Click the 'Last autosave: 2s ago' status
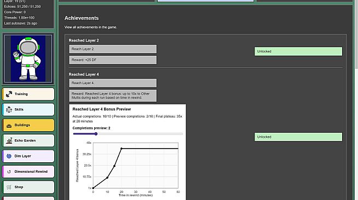This screenshot has height=200, width=358. click(21, 23)
